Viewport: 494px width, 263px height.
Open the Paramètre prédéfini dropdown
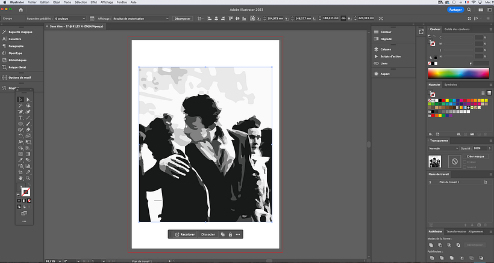[x=69, y=19]
